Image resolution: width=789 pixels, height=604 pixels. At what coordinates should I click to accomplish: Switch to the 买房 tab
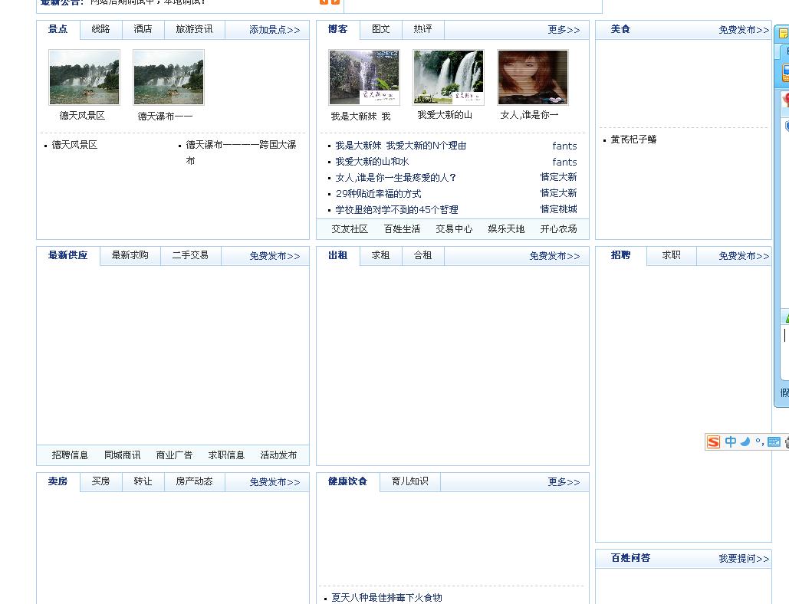click(x=100, y=482)
